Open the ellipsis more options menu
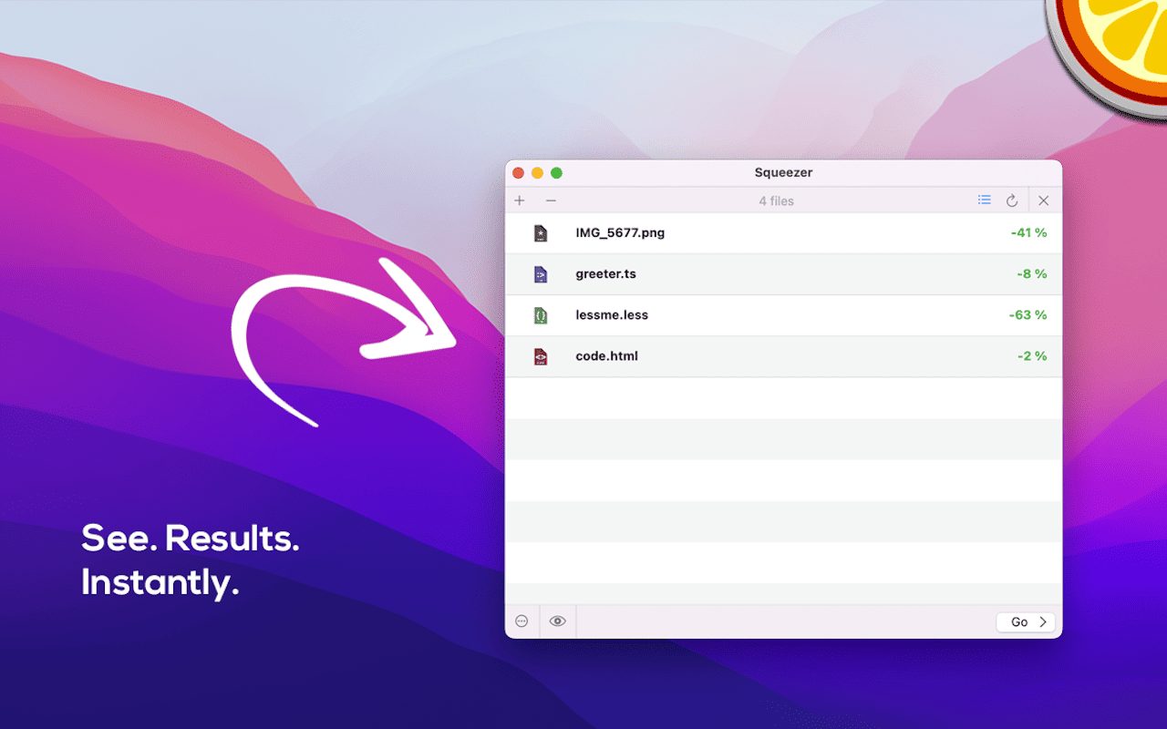 [x=522, y=621]
